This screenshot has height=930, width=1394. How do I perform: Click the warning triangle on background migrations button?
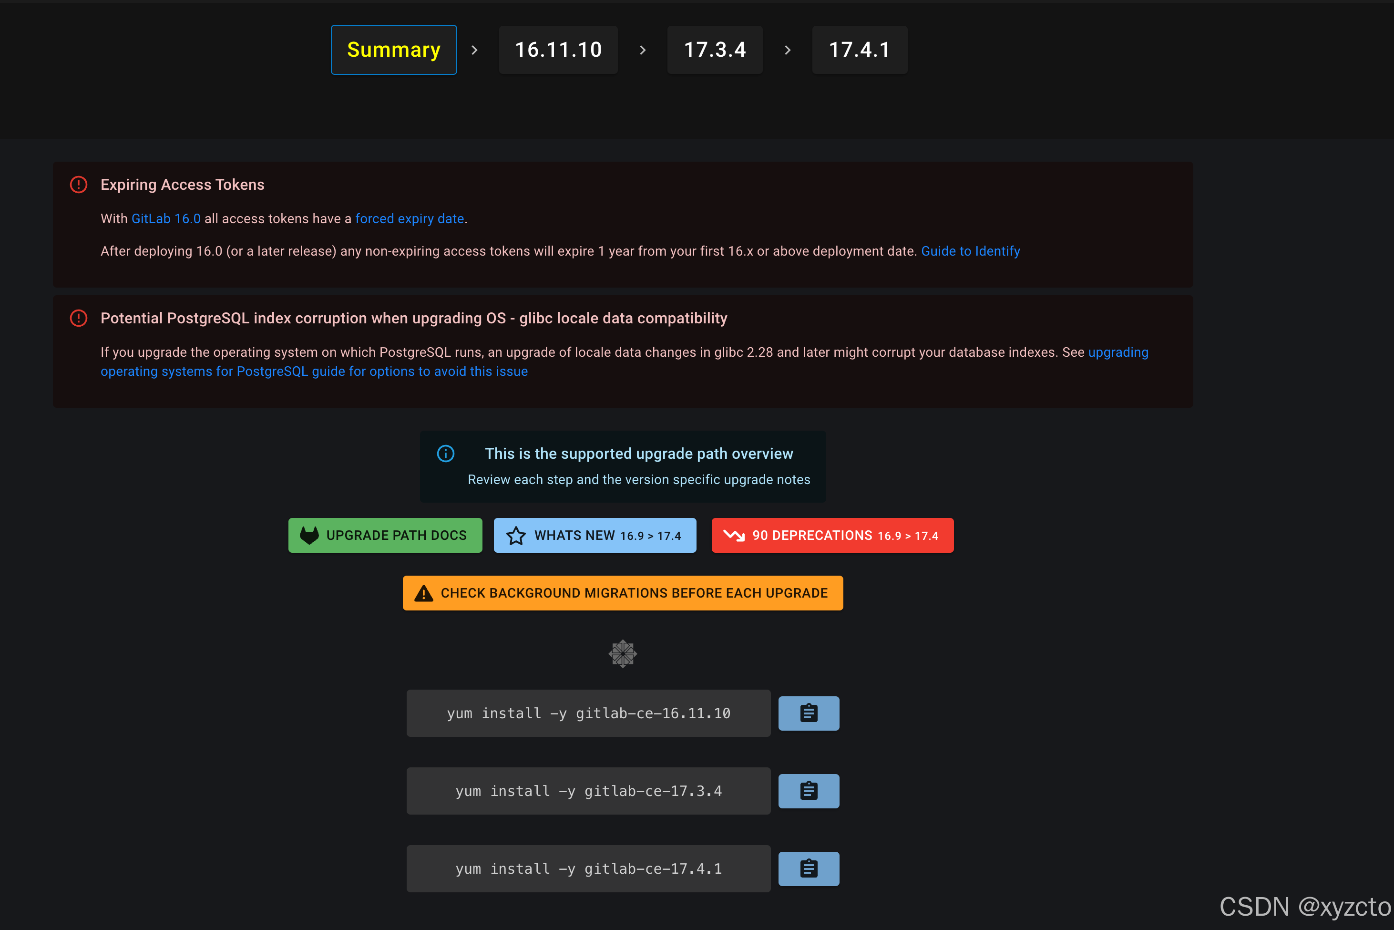[423, 593]
